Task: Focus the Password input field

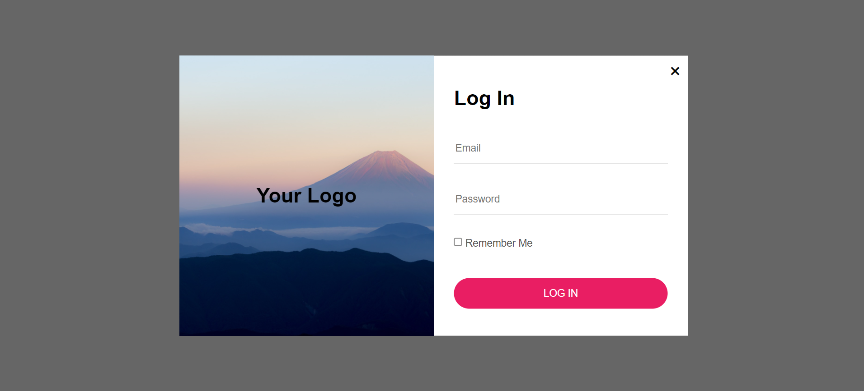Action: (560, 199)
